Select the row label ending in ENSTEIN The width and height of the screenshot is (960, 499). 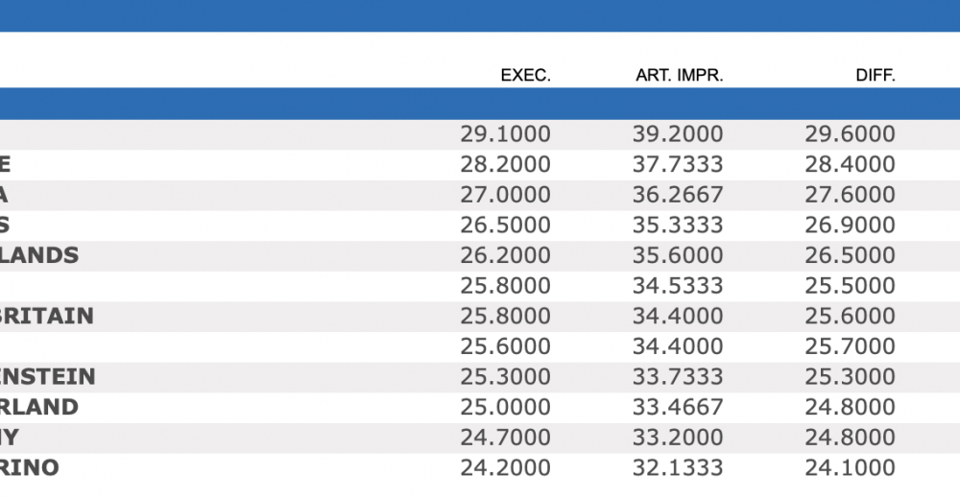(x=48, y=376)
